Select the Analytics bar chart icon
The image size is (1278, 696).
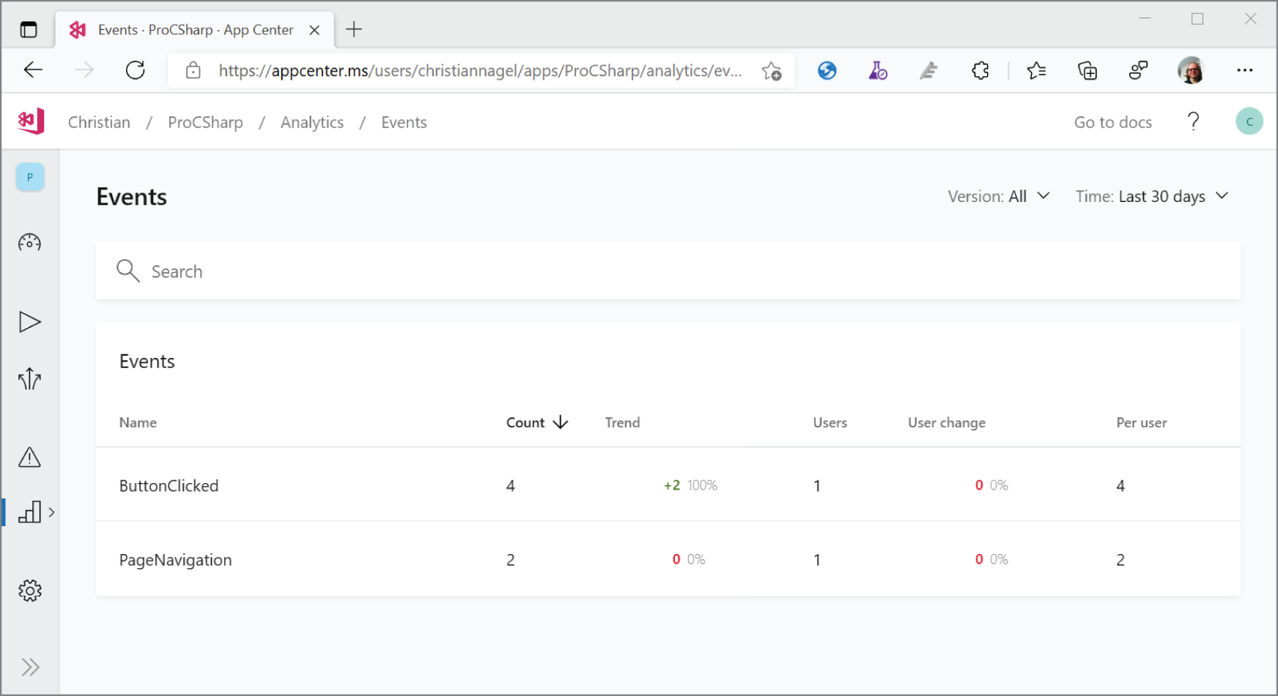pos(29,512)
